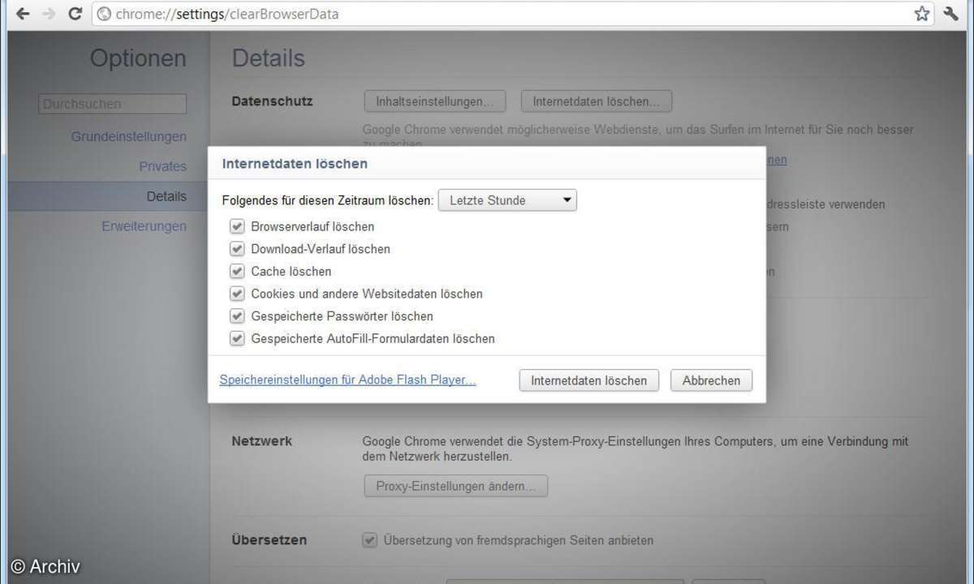974x584 pixels.
Task: Click the Optionen page title
Action: click(x=138, y=58)
